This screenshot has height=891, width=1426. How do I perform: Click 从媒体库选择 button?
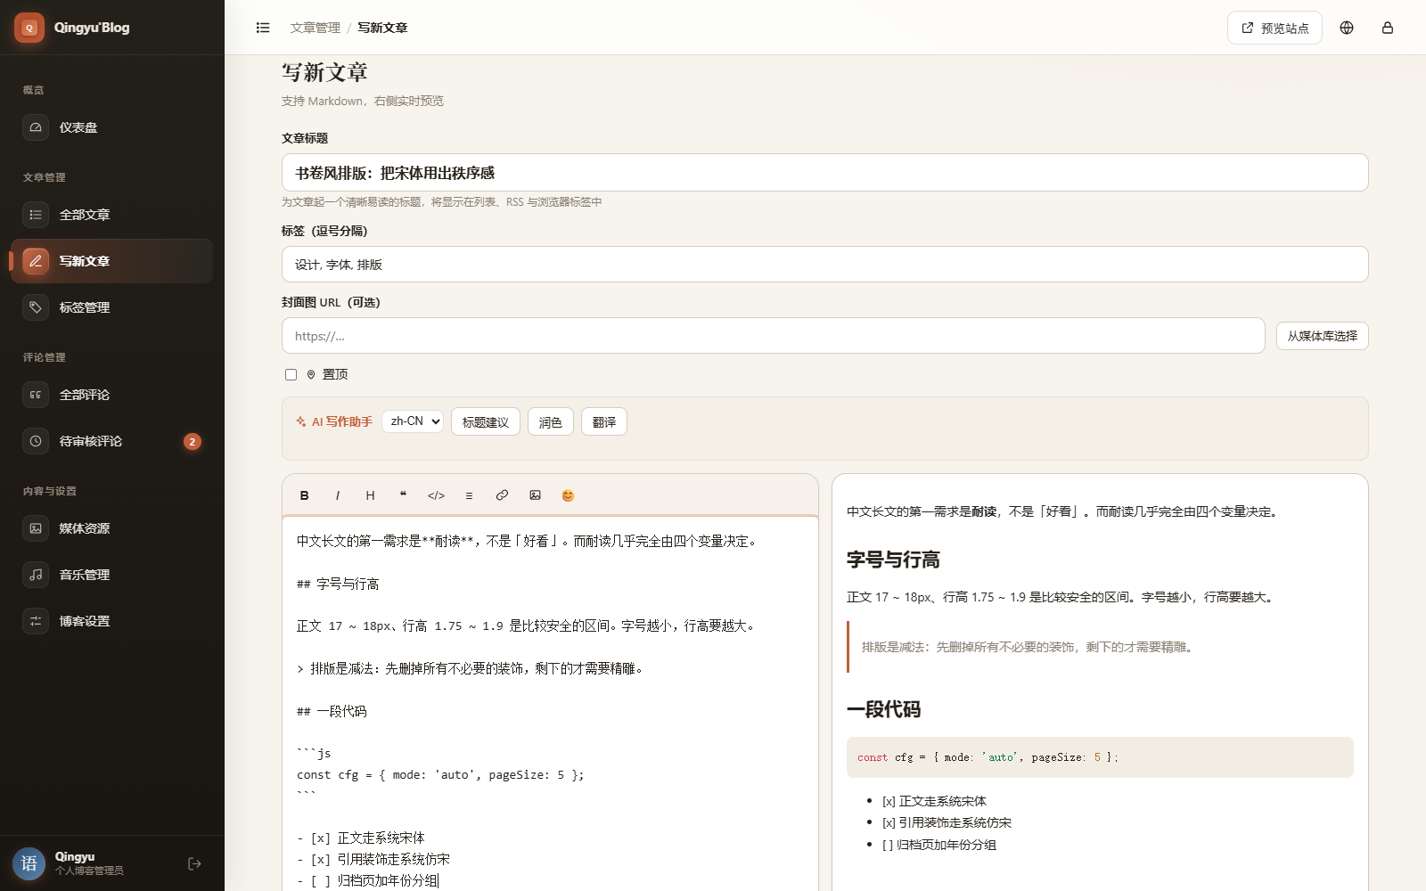[1323, 336]
